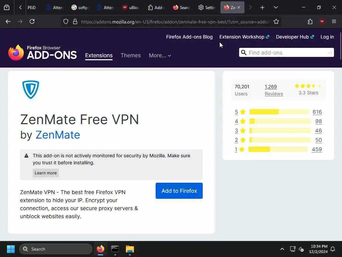Image resolution: width=342 pixels, height=257 pixels.
Task: Open the tracking protection shield icon
Action: point(66,21)
